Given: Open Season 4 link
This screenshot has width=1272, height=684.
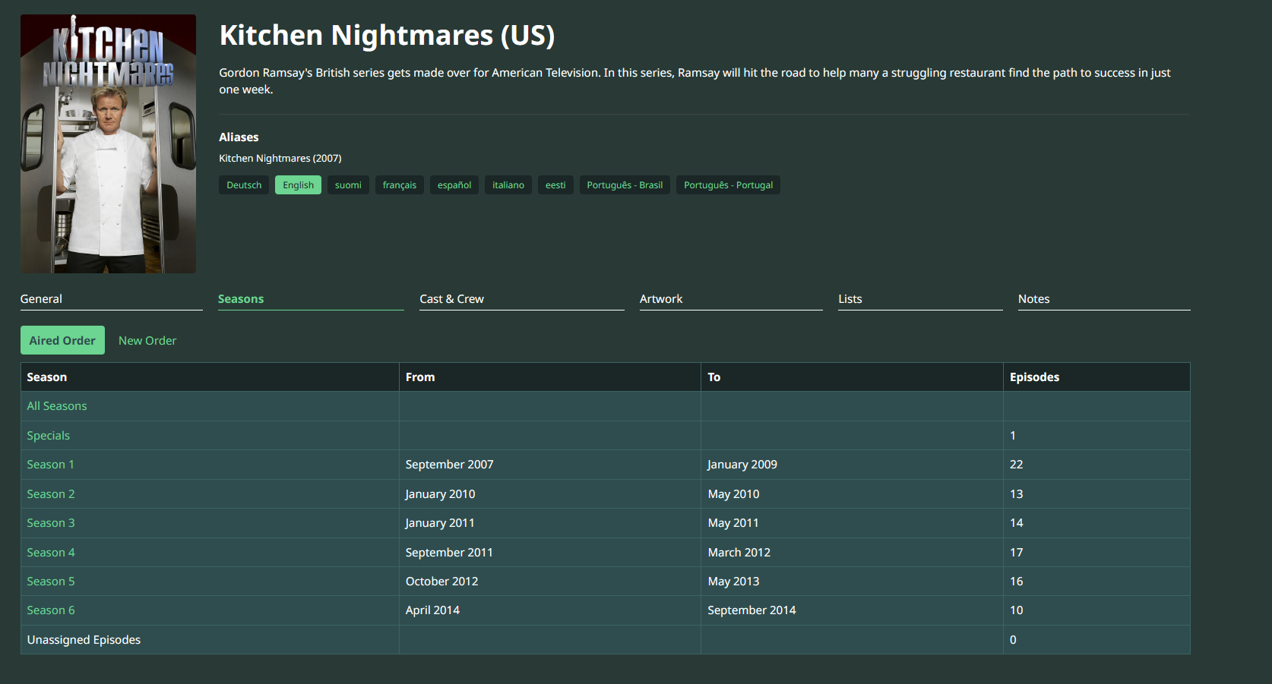Looking at the screenshot, I should (51, 553).
